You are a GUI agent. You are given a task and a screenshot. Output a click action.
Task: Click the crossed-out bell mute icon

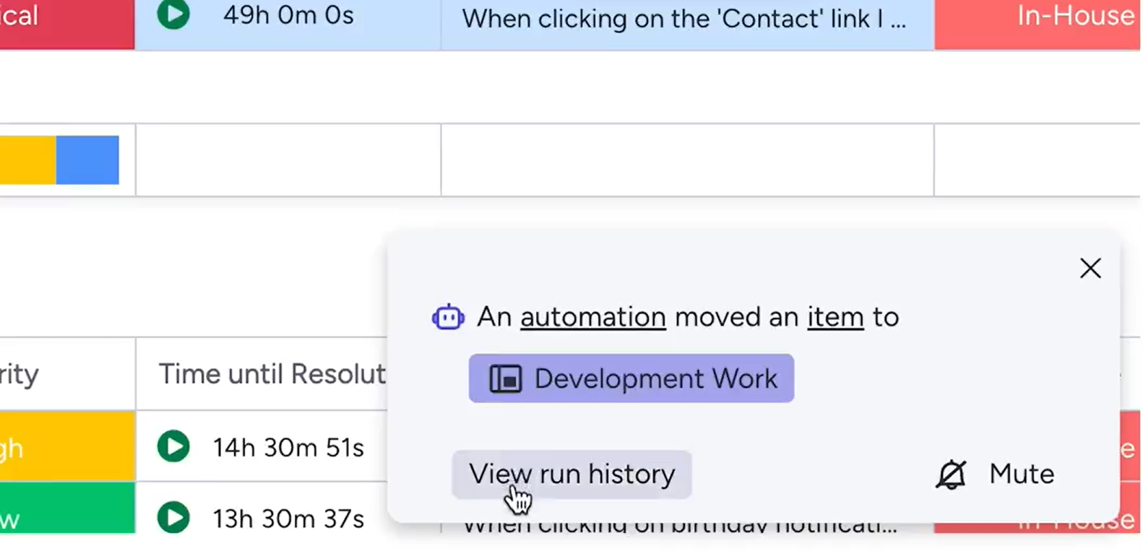pyautogui.click(x=951, y=475)
